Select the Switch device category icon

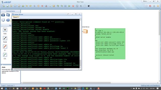8,15
